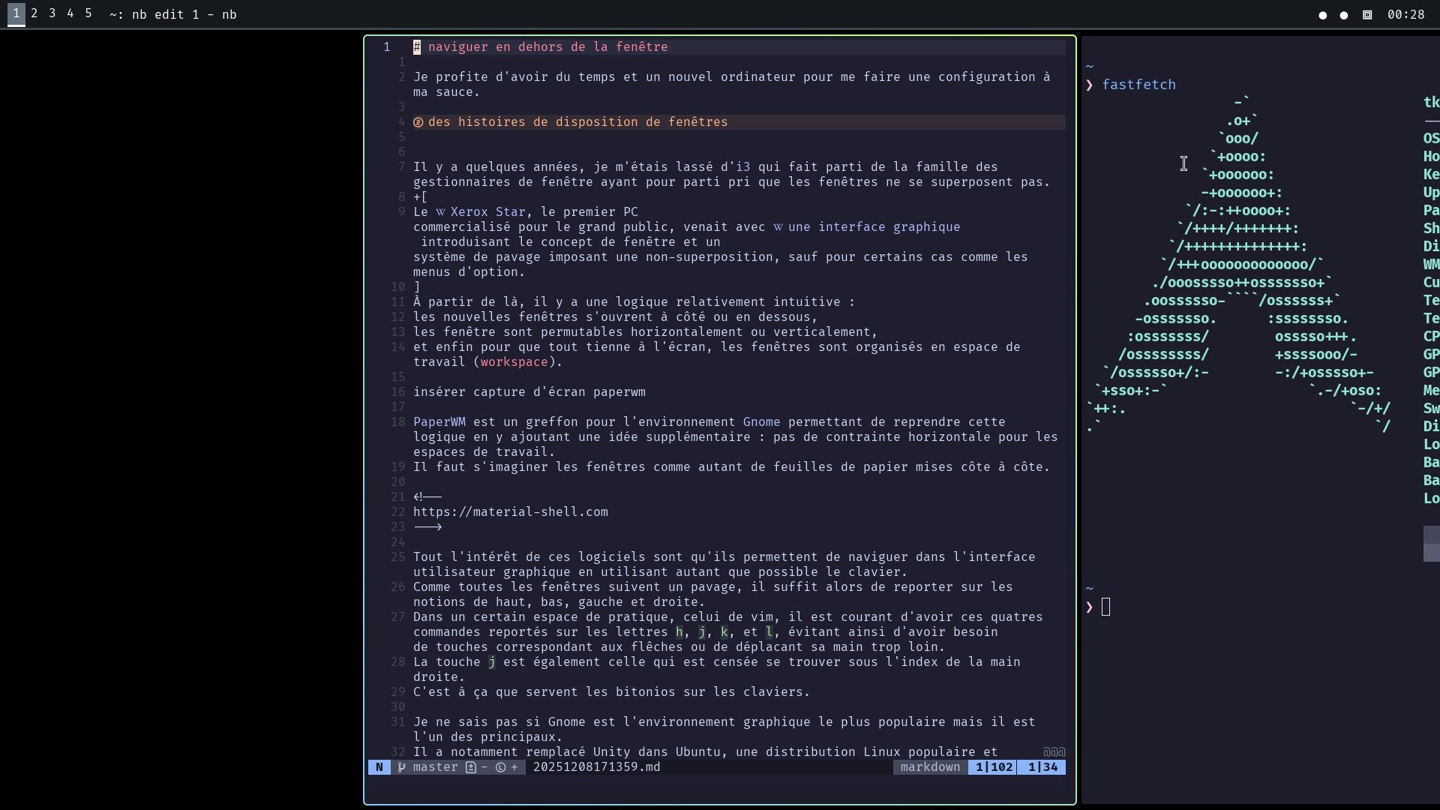Click the clock icon in the statusline

[500, 767]
